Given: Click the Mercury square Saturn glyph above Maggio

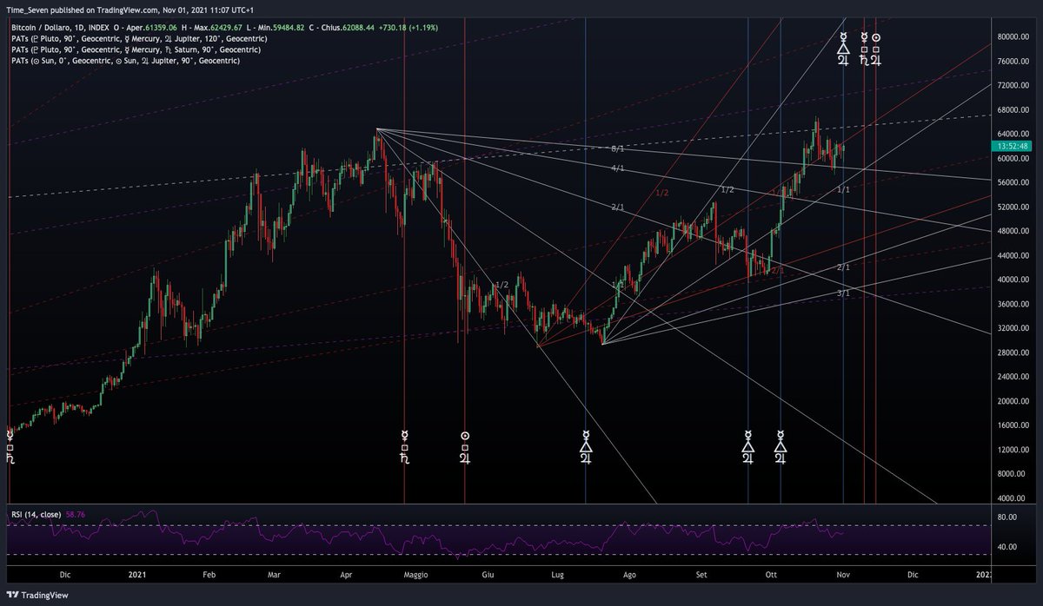Looking at the screenshot, I should point(404,447).
